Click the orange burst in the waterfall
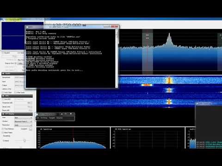The width and height of the screenshot is (222, 166). click(x=147, y=85)
